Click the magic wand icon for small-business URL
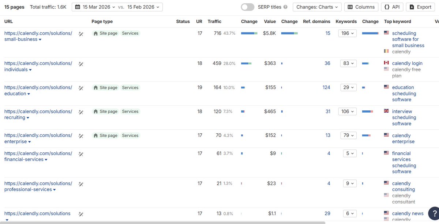439x224 pixels. [81, 34]
